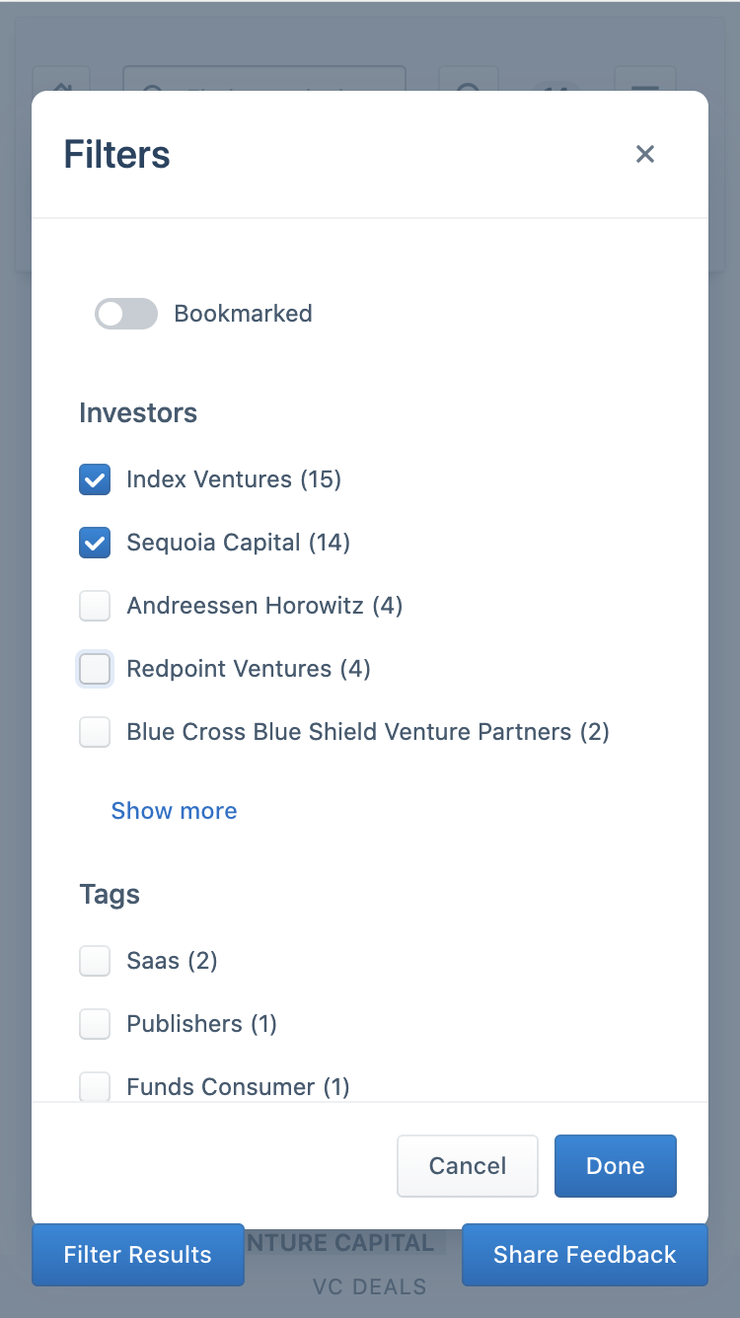Expand more investors with Show more

pyautogui.click(x=174, y=810)
